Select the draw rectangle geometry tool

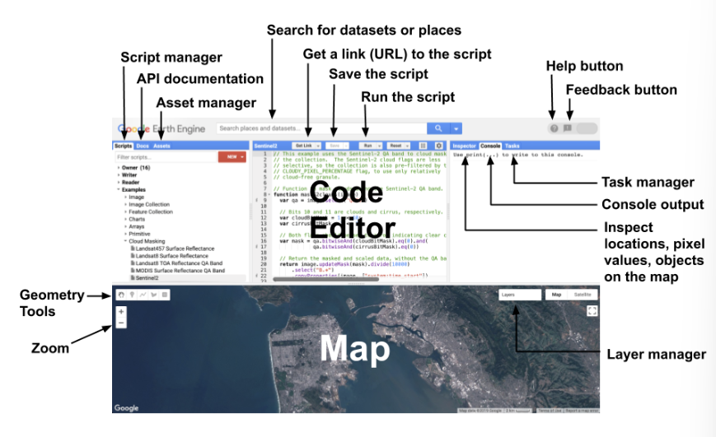click(165, 295)
